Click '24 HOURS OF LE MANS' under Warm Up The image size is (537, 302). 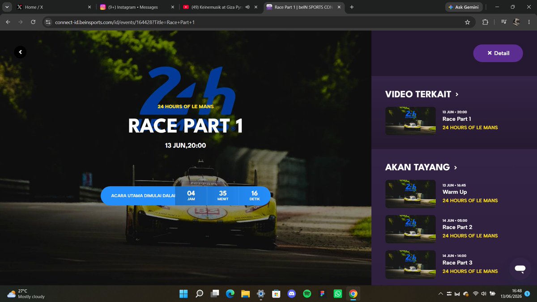click(x=470, y=200)
